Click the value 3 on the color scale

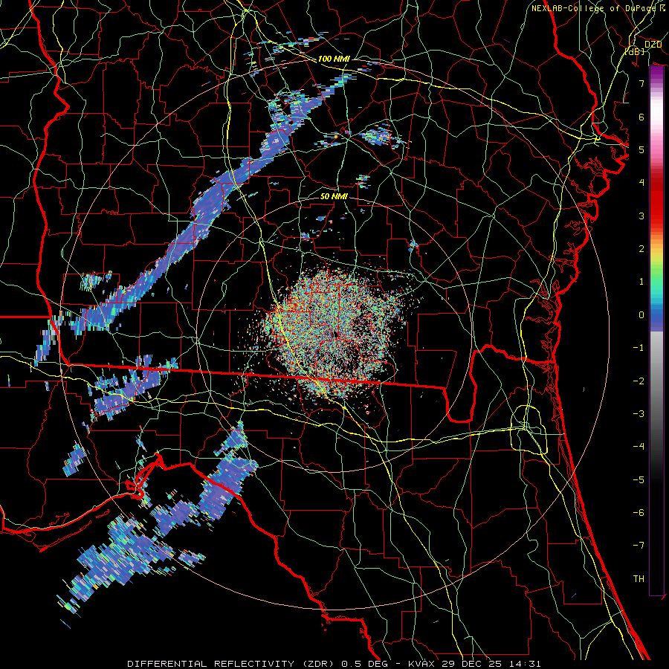click(x=641, y=216)
